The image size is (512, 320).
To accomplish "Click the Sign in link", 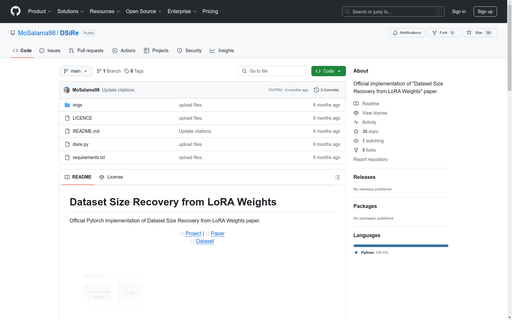I will pyautogui.click(x=459, y=12).
